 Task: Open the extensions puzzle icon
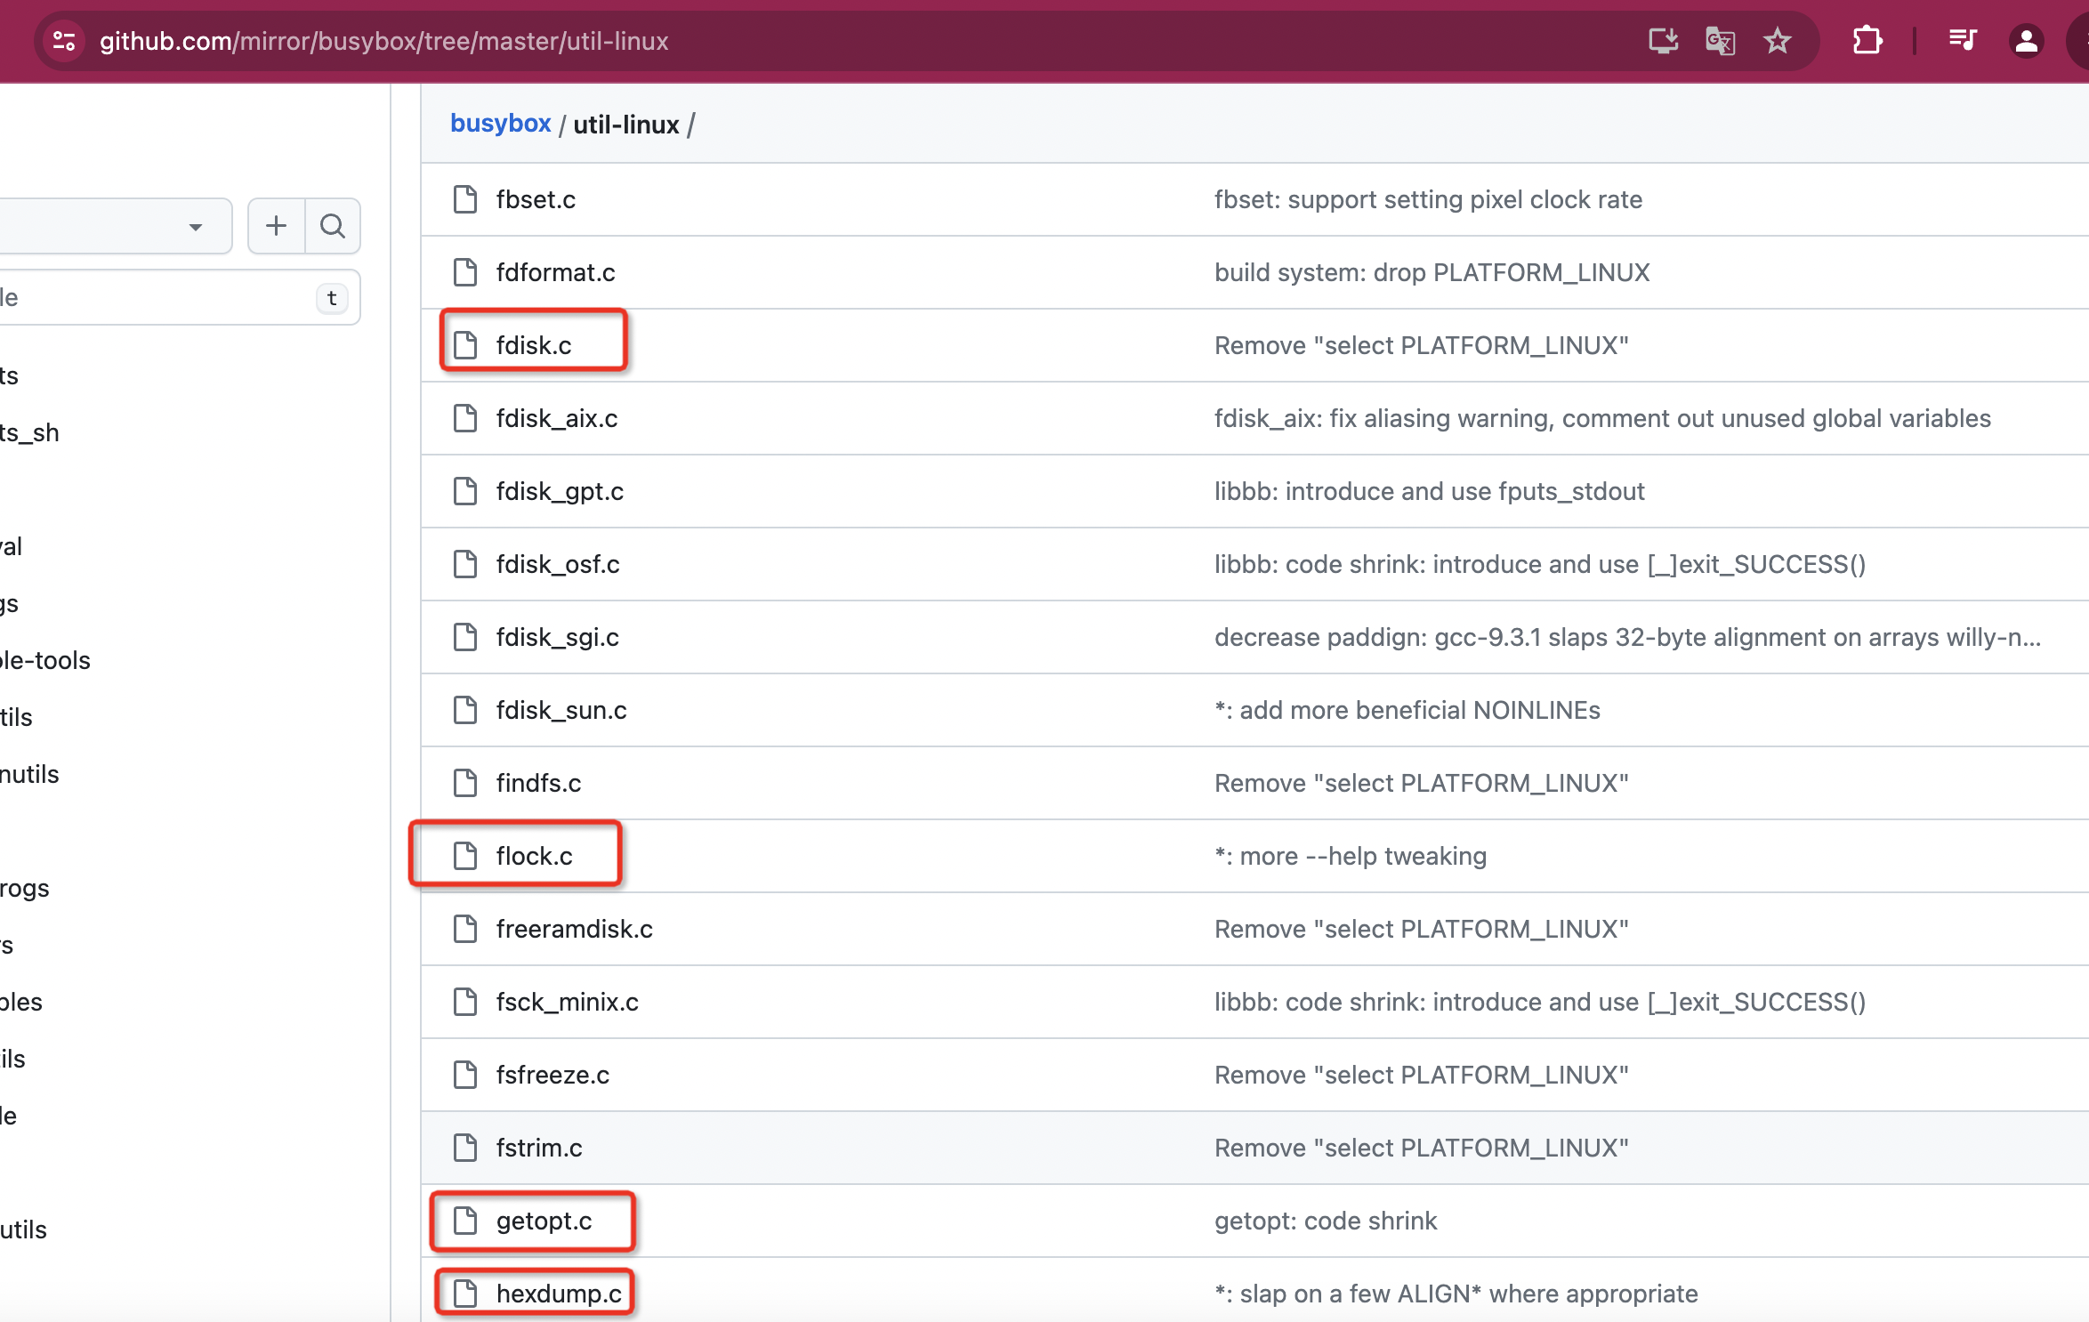point(1867,41)
